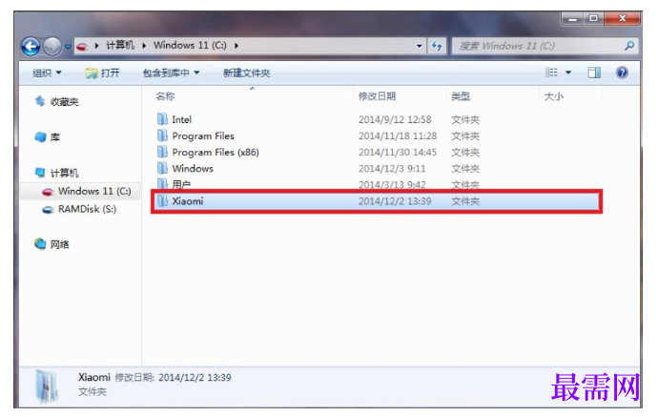658x417 pixels.
Task: Click date 2014/12/3 9:11 in the list
Action: pyautogui.click(x=392, y=168)
